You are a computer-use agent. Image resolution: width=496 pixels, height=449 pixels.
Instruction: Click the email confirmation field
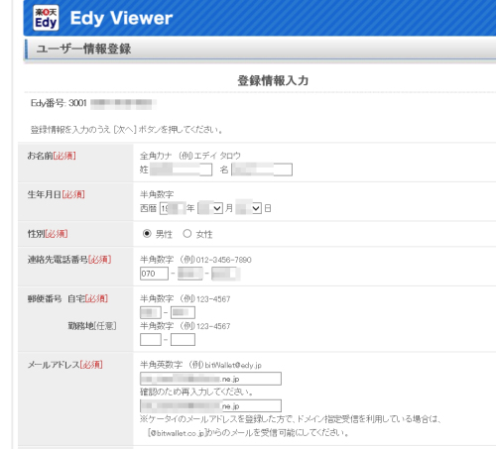pos(210,405)
